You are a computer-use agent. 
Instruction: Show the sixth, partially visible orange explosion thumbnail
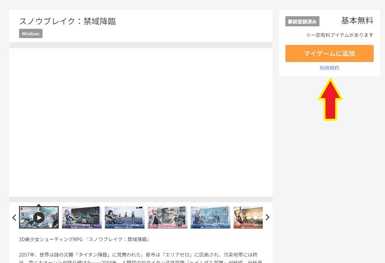(x=248, y=218)
